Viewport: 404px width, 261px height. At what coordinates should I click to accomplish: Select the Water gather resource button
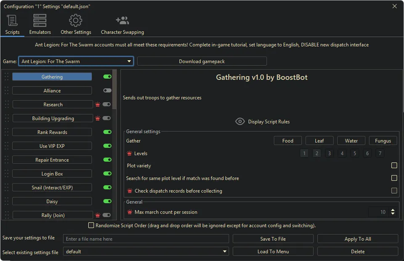(351, 141)
